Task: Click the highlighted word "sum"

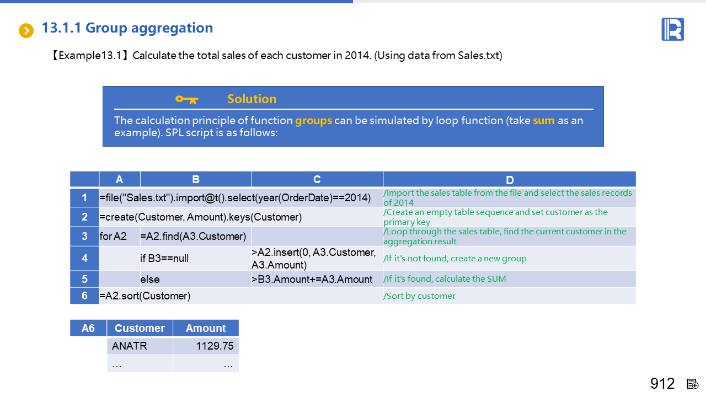Action: (543, 121)
